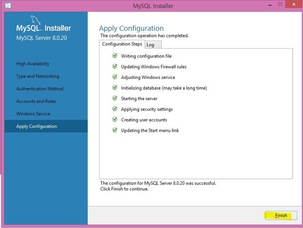
Task: Click 'The configuration operation has completed.' text
Action: tap(144, 36)
